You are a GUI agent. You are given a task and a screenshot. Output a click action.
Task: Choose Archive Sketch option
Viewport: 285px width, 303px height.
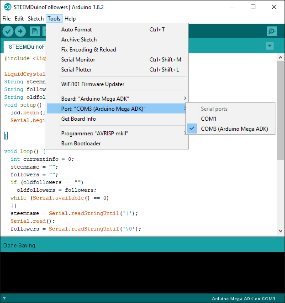pyautogui.click(x=117, y=40)
